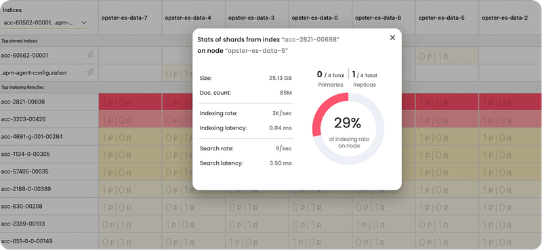
Task: Open the indices selection dropdown
Action: click(46, 22)
